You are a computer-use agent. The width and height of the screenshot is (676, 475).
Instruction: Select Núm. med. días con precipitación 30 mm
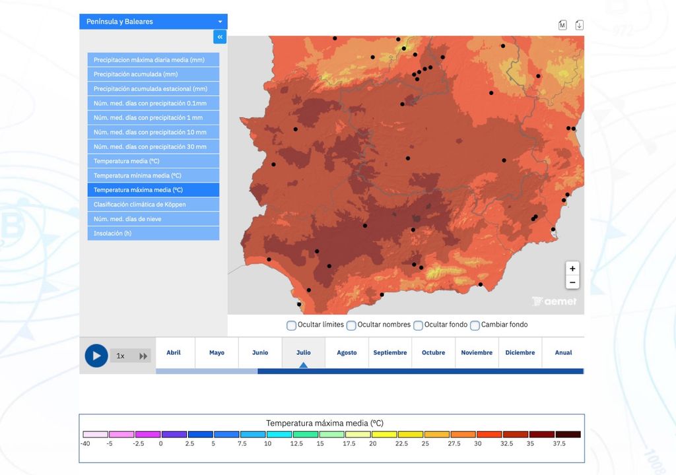153,146
